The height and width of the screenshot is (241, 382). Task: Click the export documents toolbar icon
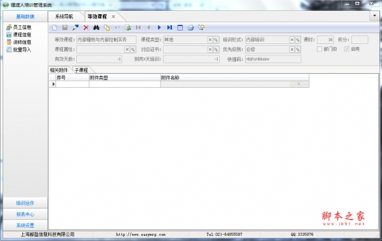[201, 27]
